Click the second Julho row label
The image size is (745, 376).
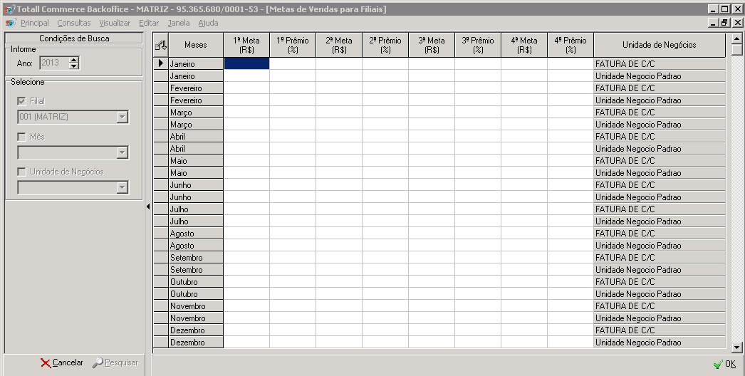pos(196,221)
